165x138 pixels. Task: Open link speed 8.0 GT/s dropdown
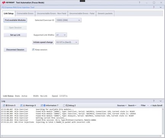67,42
